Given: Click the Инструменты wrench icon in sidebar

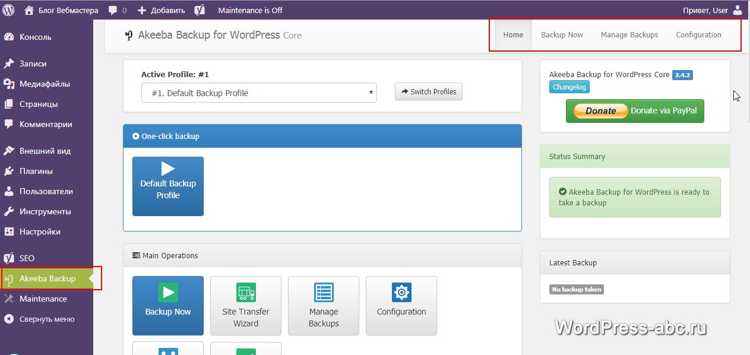Looking at the screenshot, I should (x=9, y=211).
